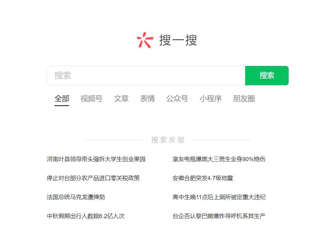Image resolution: width=329 pixels, height=248 pixels.
Task: Switch to the 朋友圈 tab
Action: (244, 98)
